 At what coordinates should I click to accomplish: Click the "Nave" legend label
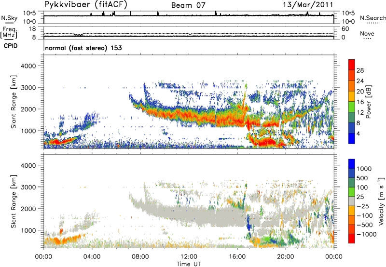pos(367,33)
